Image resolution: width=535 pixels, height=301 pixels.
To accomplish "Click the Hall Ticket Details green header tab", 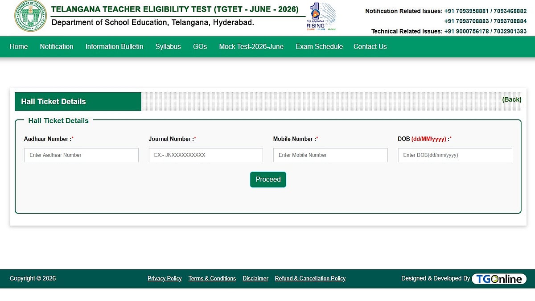I will pos(78,102).
